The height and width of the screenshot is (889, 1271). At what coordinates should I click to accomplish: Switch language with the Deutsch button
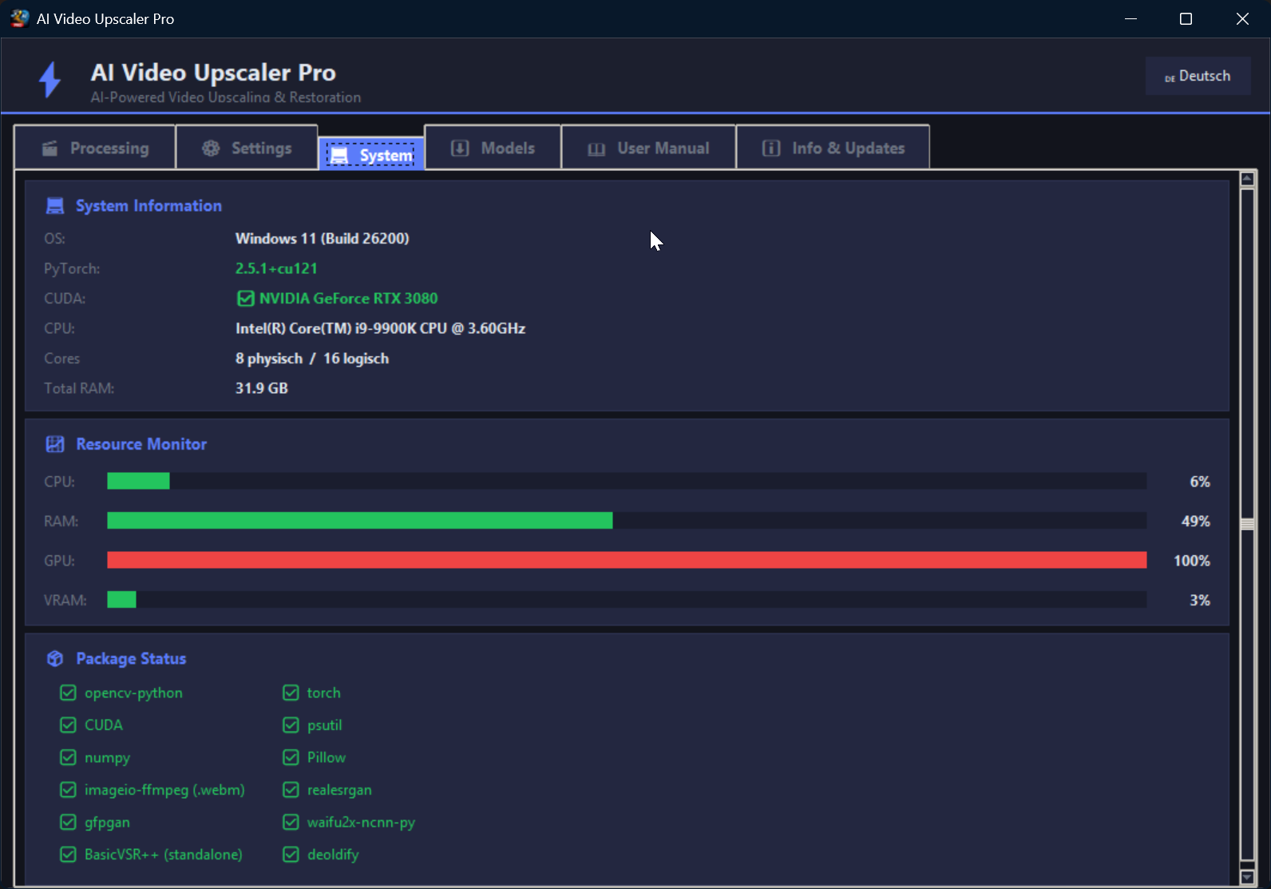click(x=1198, y=76)
